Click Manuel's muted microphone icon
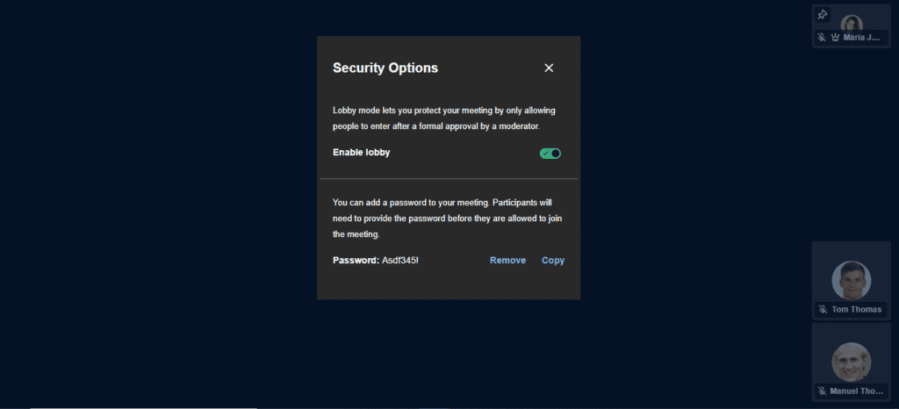This screenshot has height=409, width=899. (x=822, y=391)
